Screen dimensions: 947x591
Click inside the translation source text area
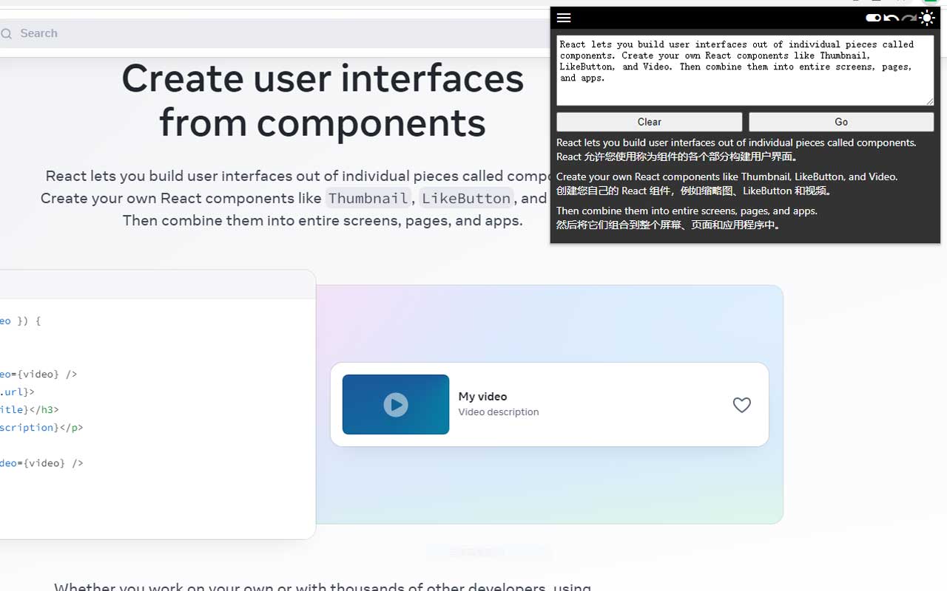(x=745, y=71)
